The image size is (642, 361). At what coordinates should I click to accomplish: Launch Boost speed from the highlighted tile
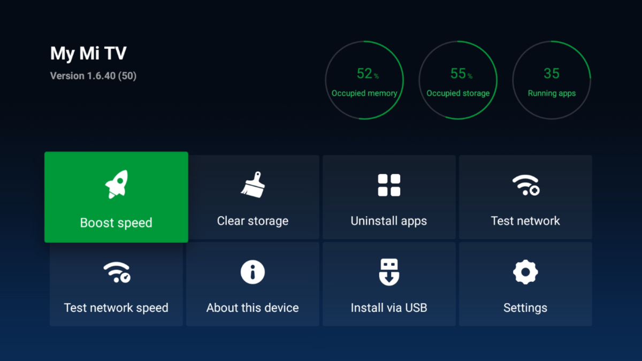(116, 197)
